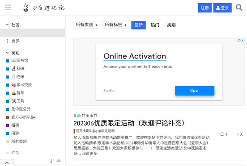The height and width of the screenshot is (166, 247).
Task: Open the search magnifier icon
Action: coord(239,8)
